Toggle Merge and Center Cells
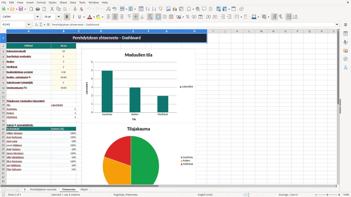Viewport: 351px width, 197px height. click(158, 17)
